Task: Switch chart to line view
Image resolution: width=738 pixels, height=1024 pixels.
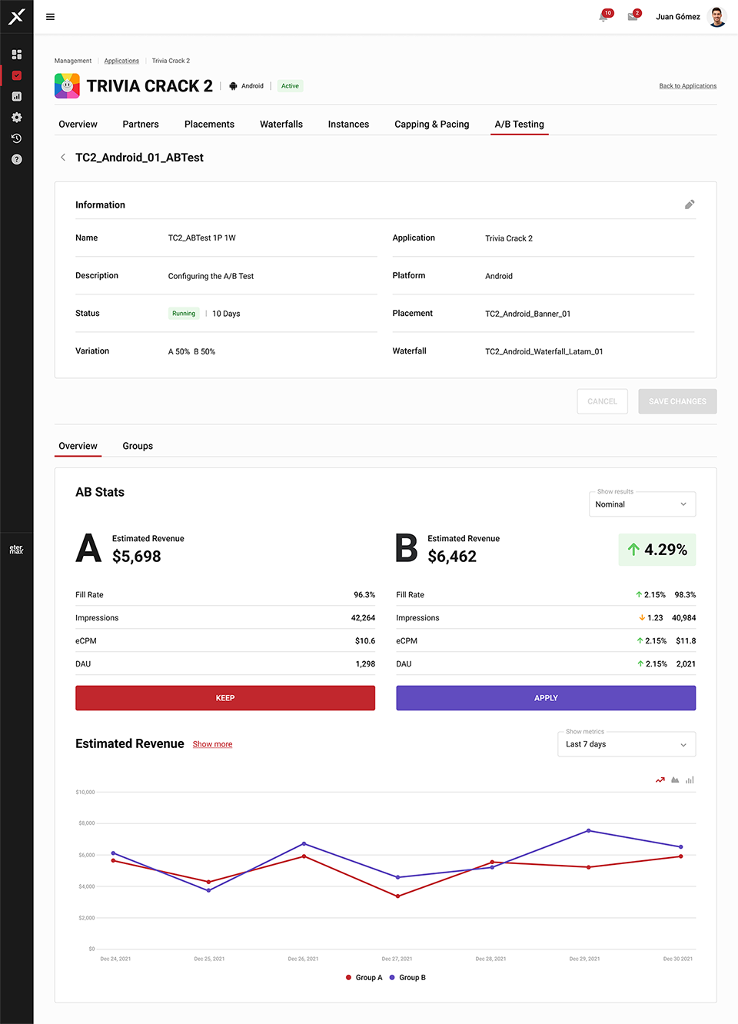Action: (660, 780)
